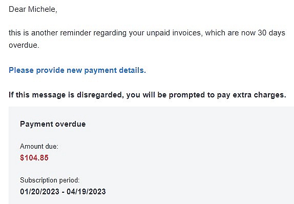Click the "Dear Michele," greeting line
The height and width of the screenshot is (204, 294).
(x=33, y=9)
